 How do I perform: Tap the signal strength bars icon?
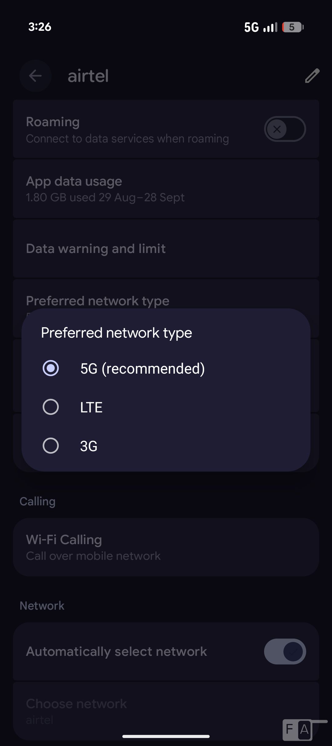[x=270, y=27]
